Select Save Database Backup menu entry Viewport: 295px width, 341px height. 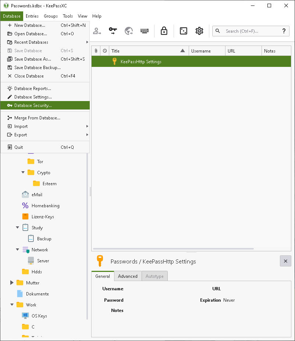click(x=45, y=68)
